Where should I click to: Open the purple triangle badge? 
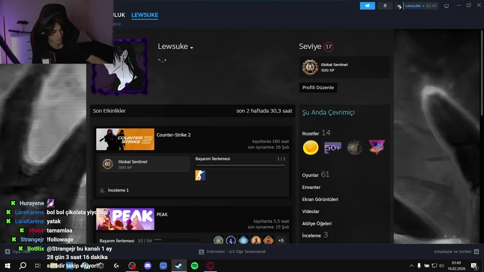(377, 147)
